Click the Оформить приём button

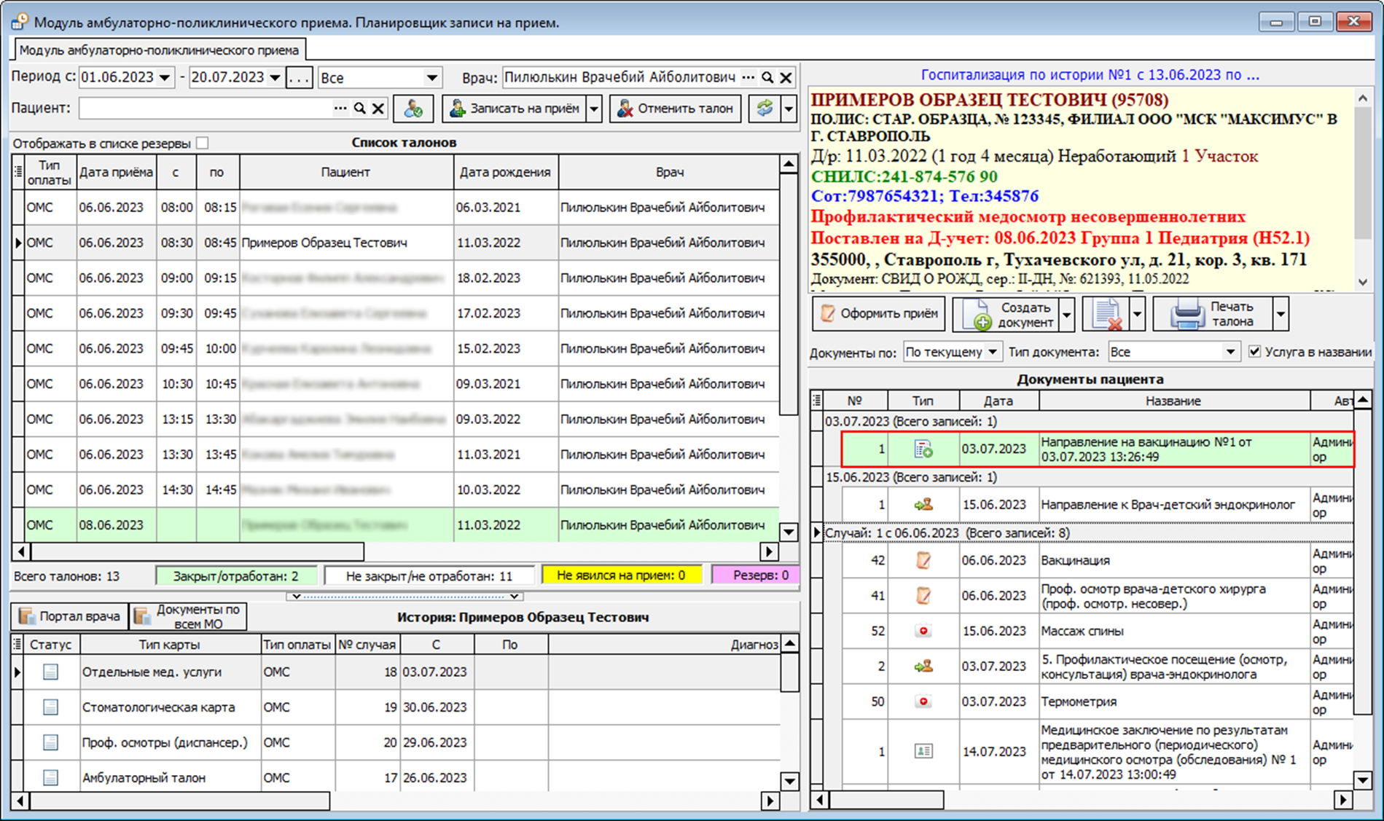[879, 314]
